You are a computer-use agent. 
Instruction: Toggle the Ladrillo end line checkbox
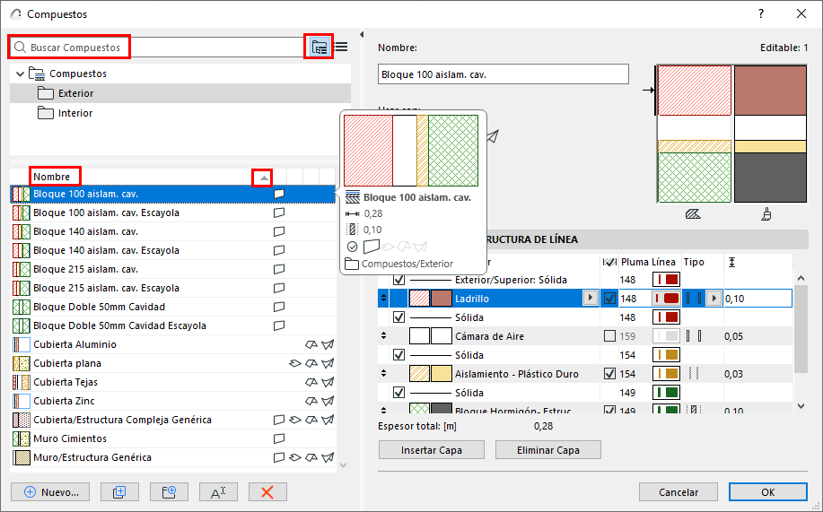609,299
